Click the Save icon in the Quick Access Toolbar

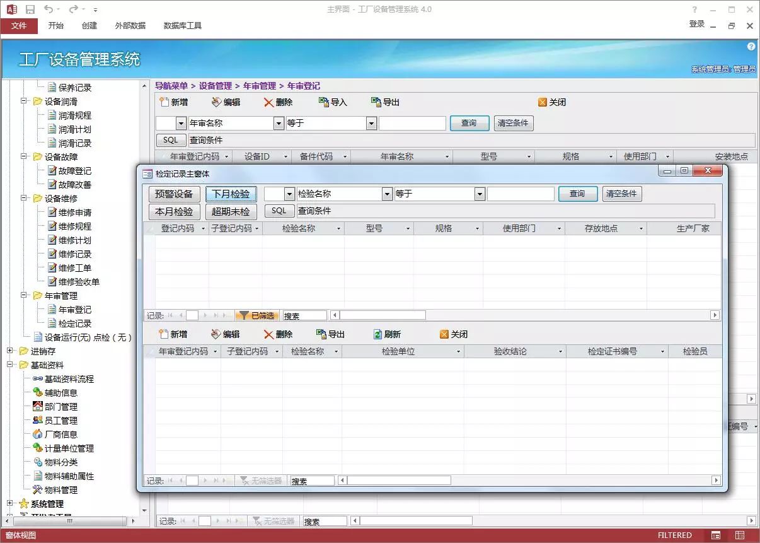30,8
